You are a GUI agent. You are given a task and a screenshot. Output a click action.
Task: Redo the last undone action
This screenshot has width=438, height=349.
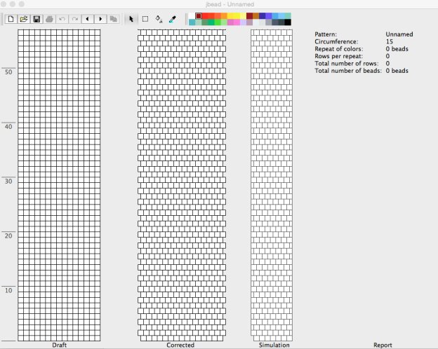(x=75, y=19)
